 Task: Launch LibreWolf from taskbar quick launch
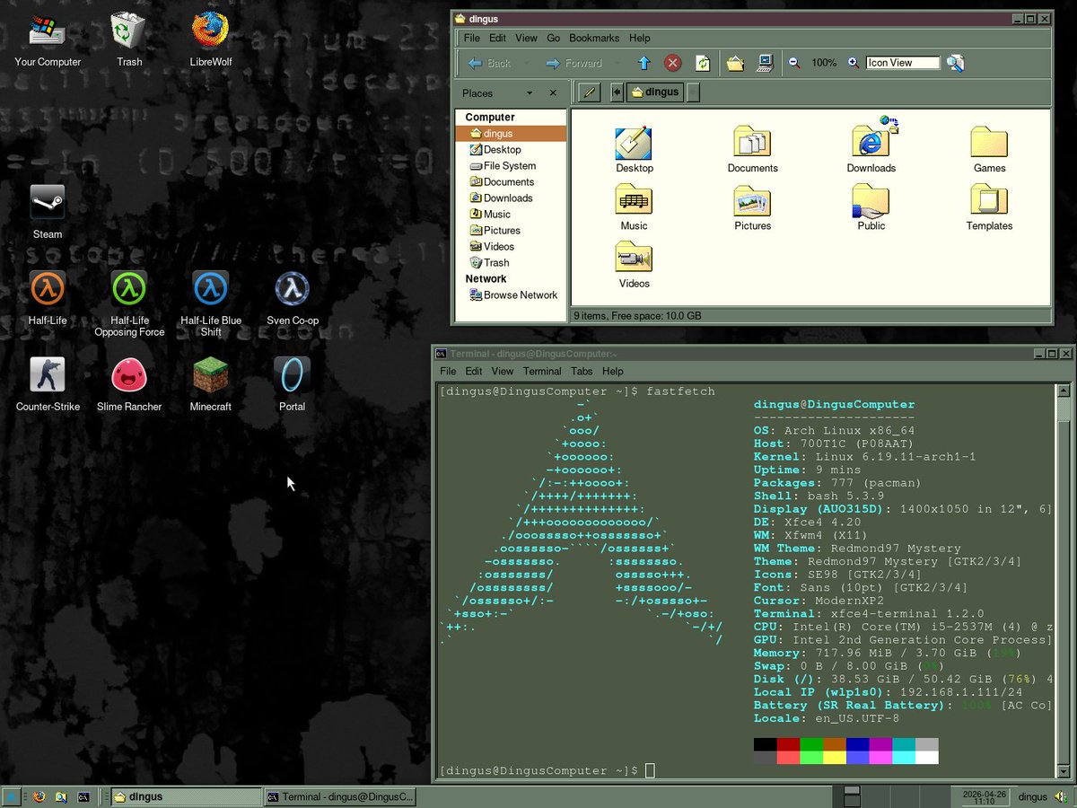(x=39, y=796)
